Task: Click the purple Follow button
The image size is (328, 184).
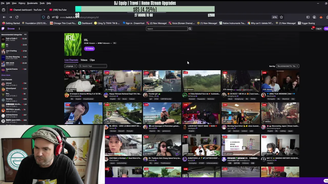Action: [89, 49]
